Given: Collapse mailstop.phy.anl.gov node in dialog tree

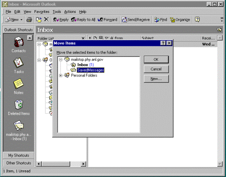Looking at the screenshot, I should [x=61, y=60].
